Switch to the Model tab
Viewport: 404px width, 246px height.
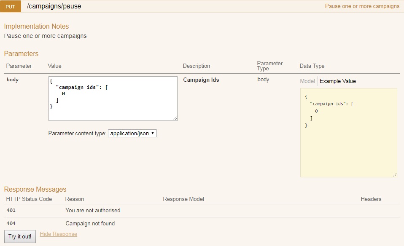pos(307,81)
